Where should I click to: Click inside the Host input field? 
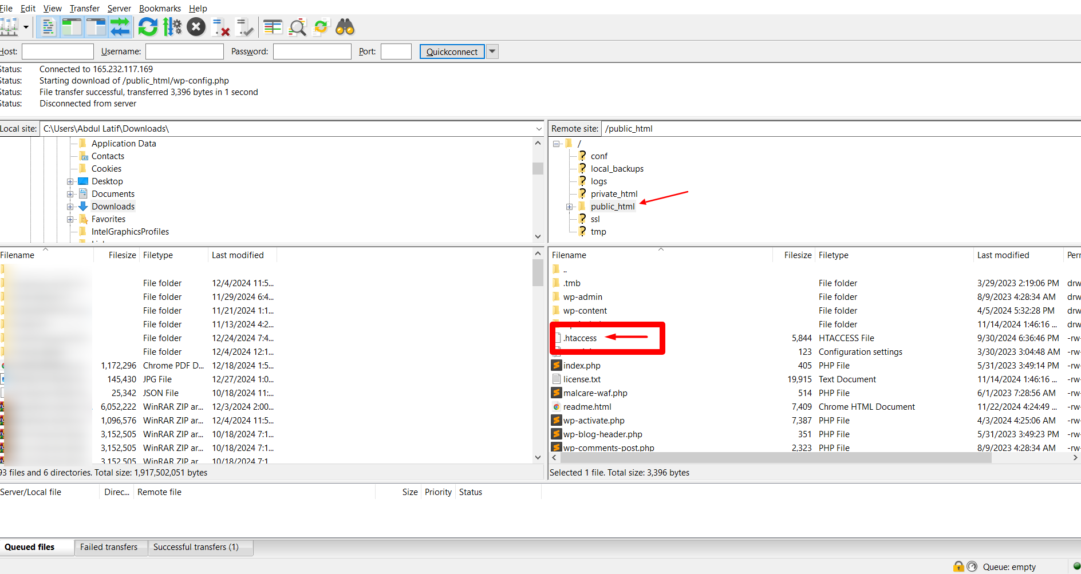[57, 52]
